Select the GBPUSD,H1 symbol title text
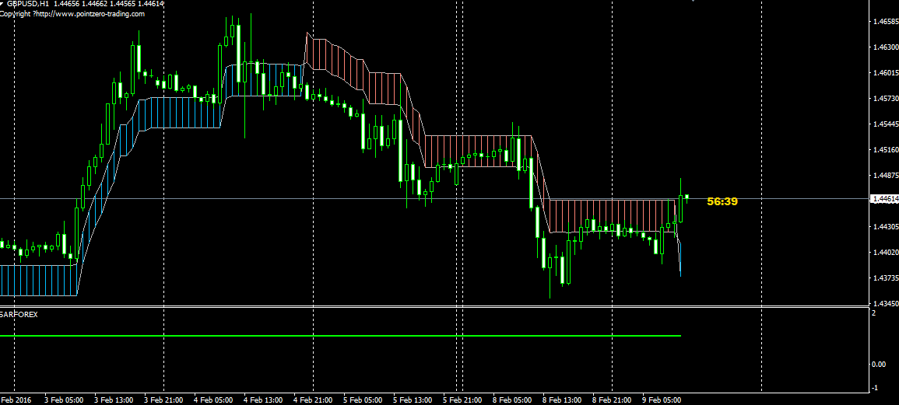Screen dimensions: 899x405 (29, 5)
